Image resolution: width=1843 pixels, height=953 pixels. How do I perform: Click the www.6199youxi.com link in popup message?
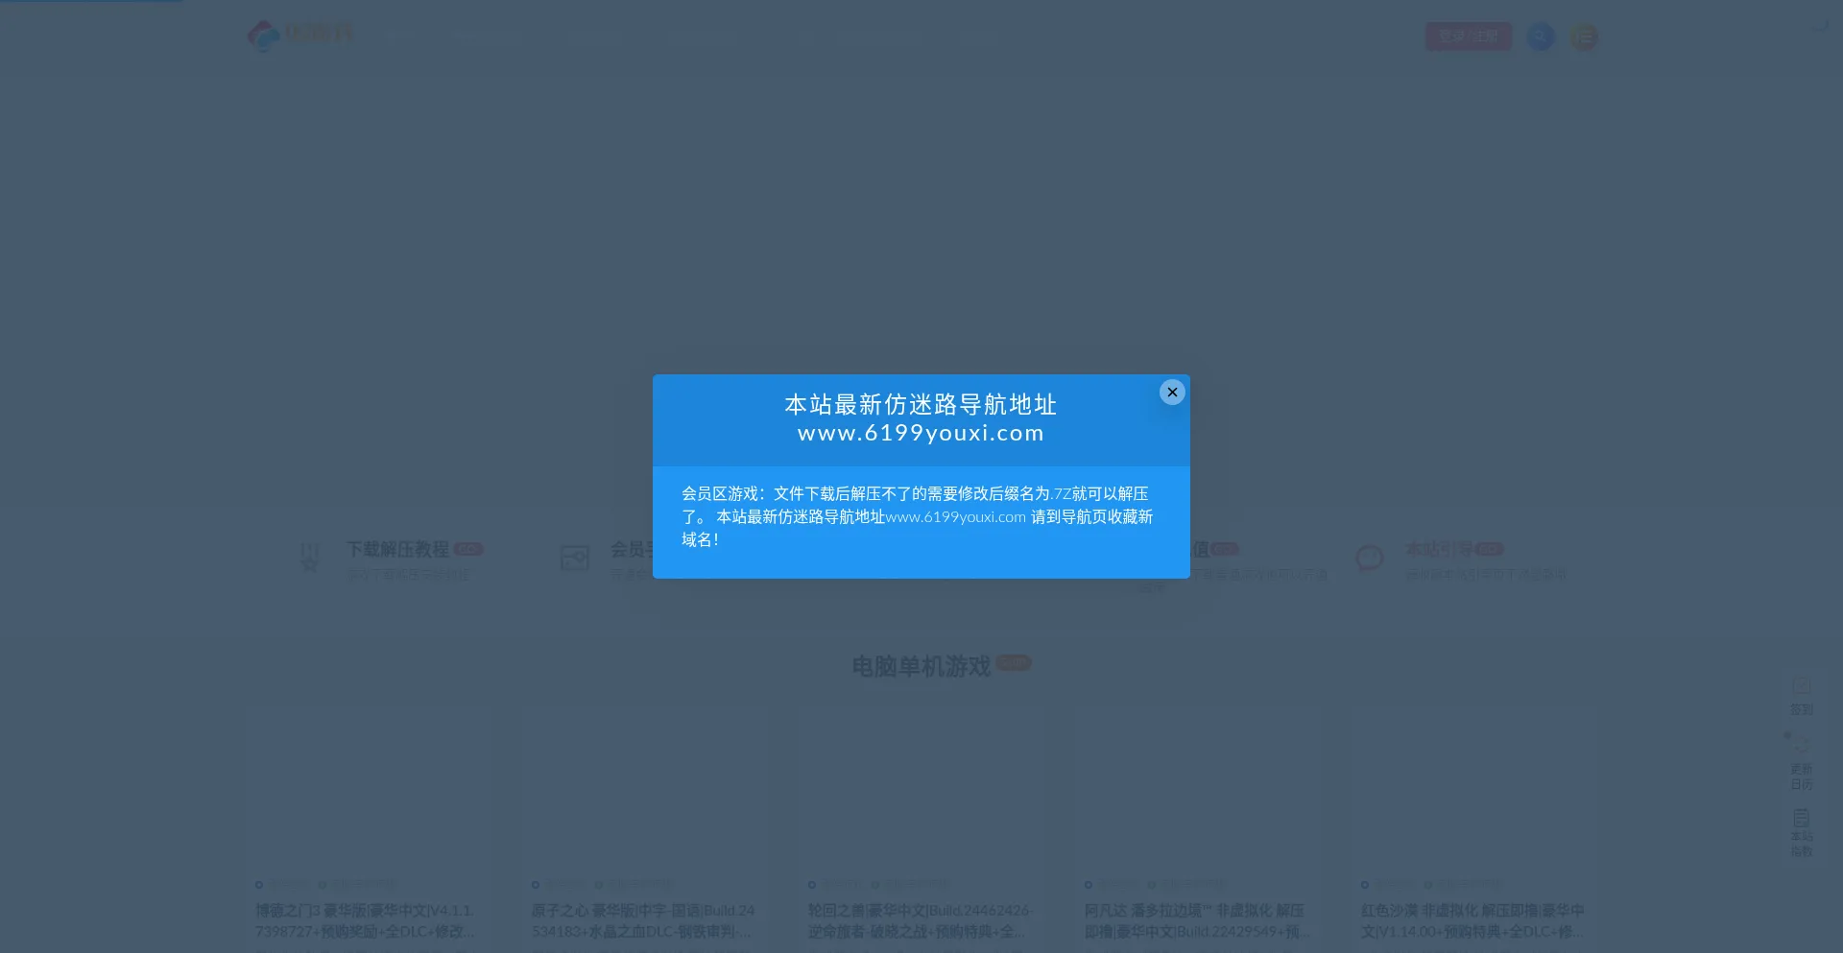click(x=956, y=517)
